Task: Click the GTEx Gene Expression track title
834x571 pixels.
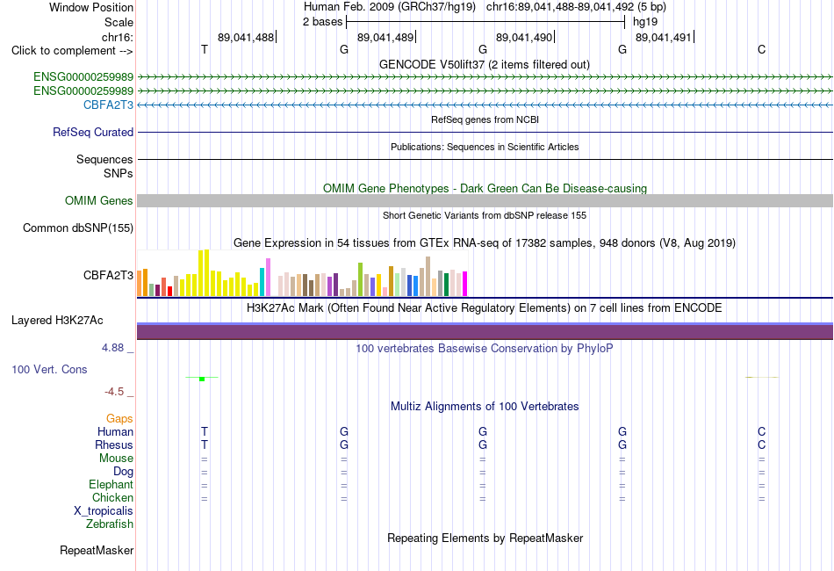Action: (485, 243)
